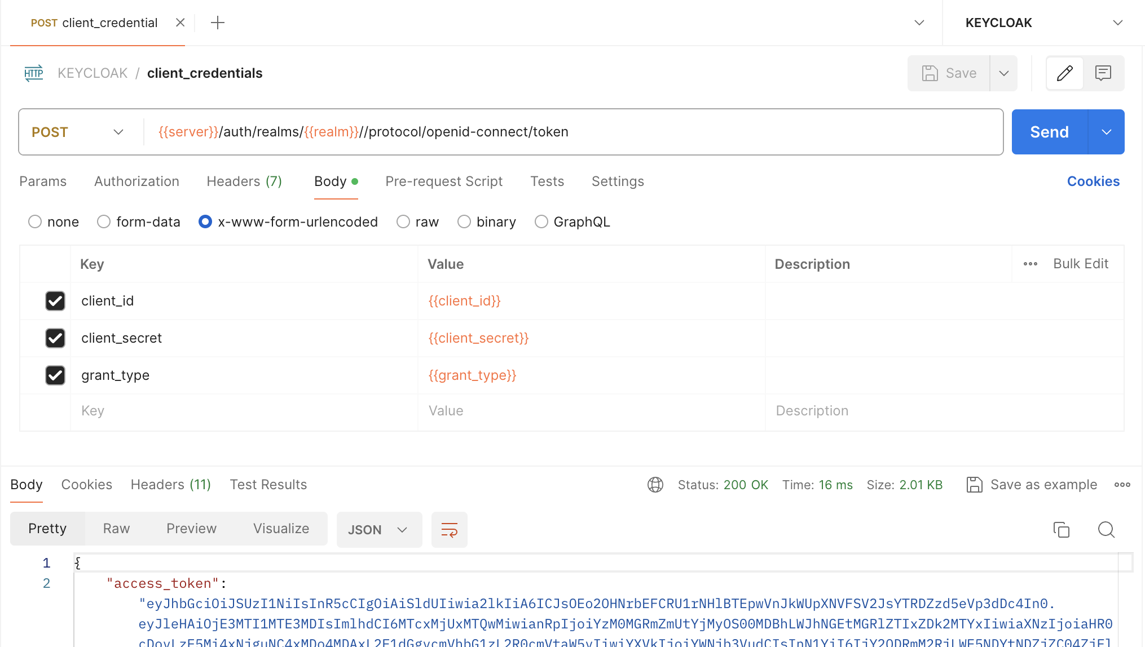Expand the Send options arrow
The height and width of the screenshot is (647, 1145).
coord(1107,132)
